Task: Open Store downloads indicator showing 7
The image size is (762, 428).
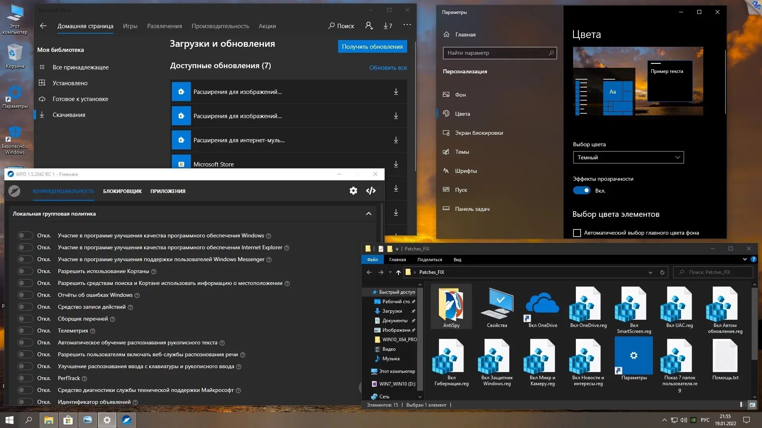Action: coord(388,26)
